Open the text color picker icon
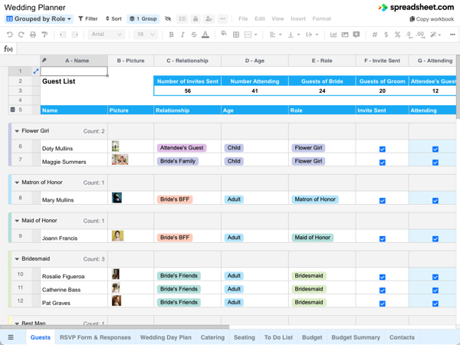460x345 pixels. (x=205, y=34)
